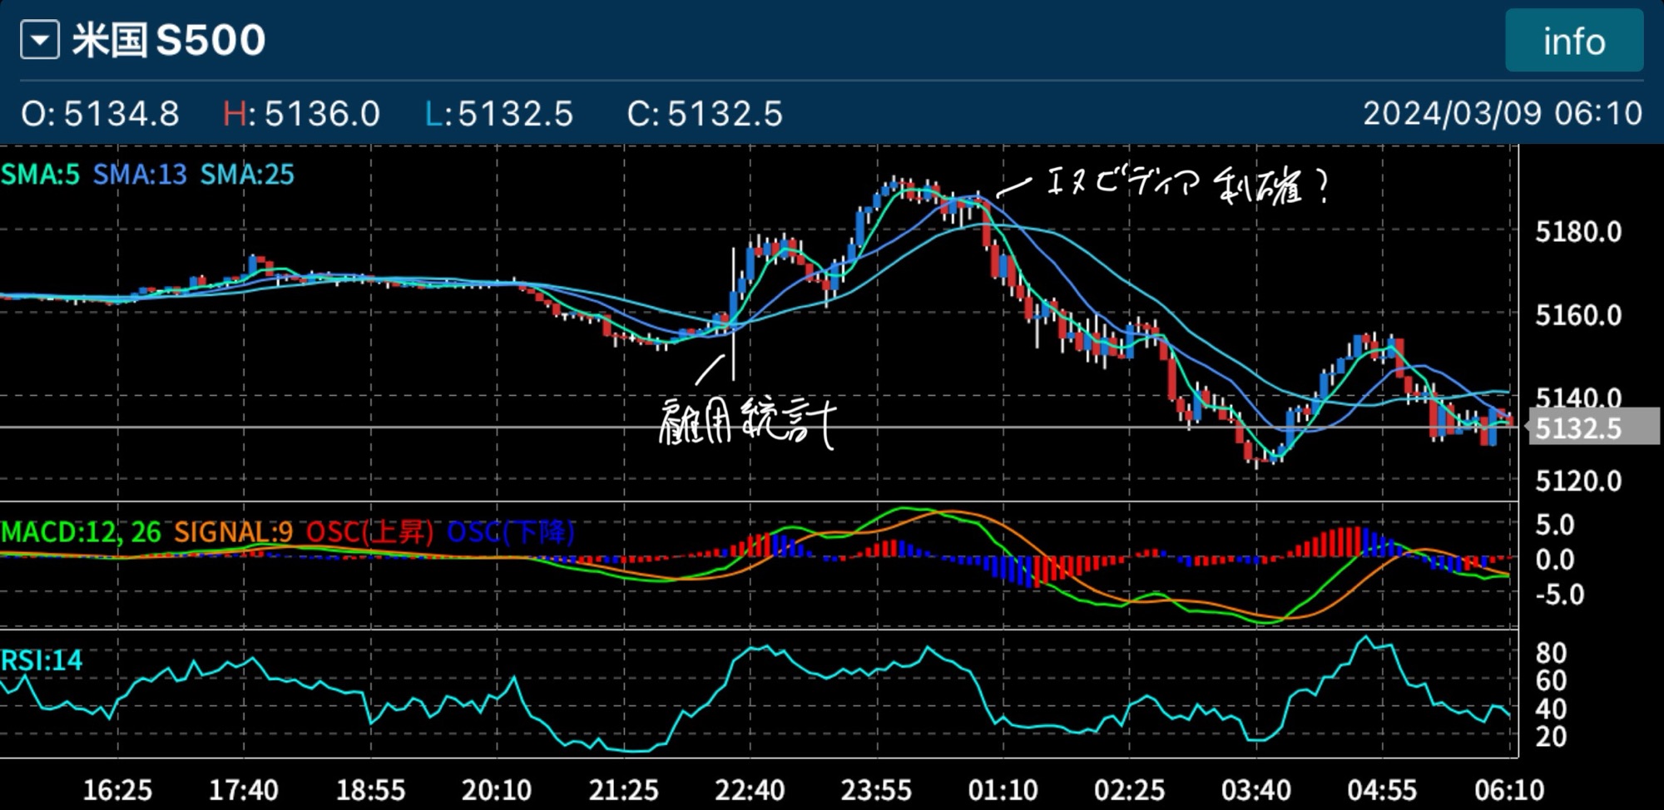Click the date 2024/03/09 06:10 readout
Image resolution: width=1664 pixels, height=810 pixels.
tap(1502, 113)
